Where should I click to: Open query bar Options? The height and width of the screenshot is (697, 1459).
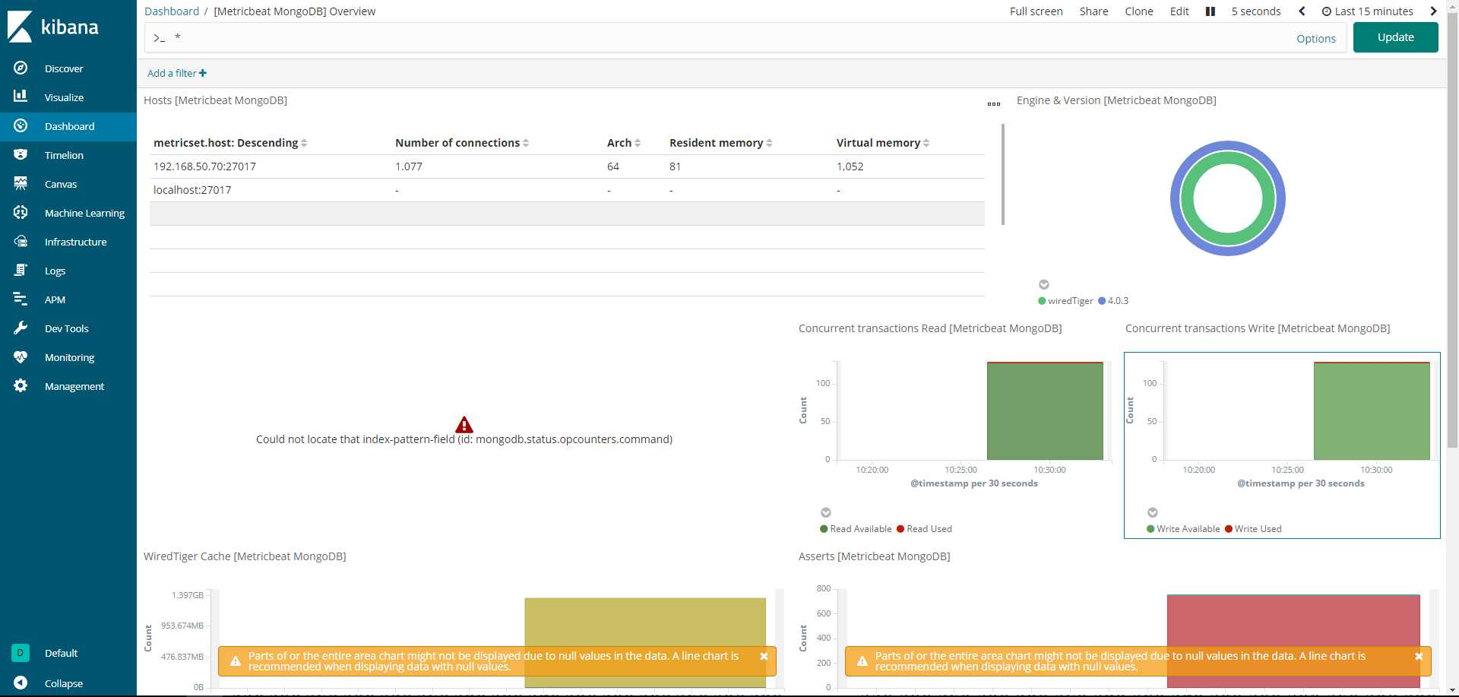point(1315,39)
